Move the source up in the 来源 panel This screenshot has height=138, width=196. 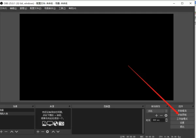(53, 131)
